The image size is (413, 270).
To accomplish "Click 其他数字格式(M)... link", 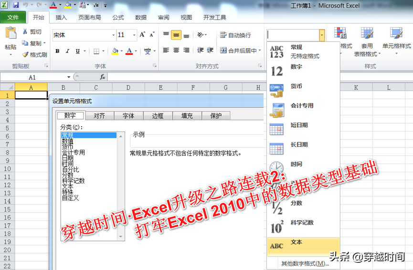I will point(305,263).
